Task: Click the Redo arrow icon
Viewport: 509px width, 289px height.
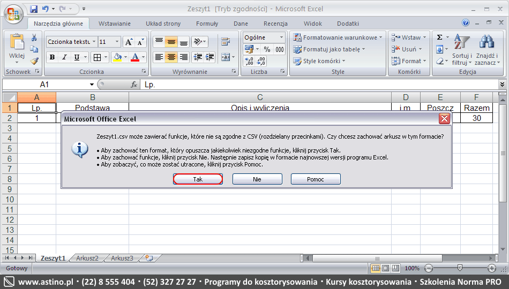Action: (x=62, y=9)
